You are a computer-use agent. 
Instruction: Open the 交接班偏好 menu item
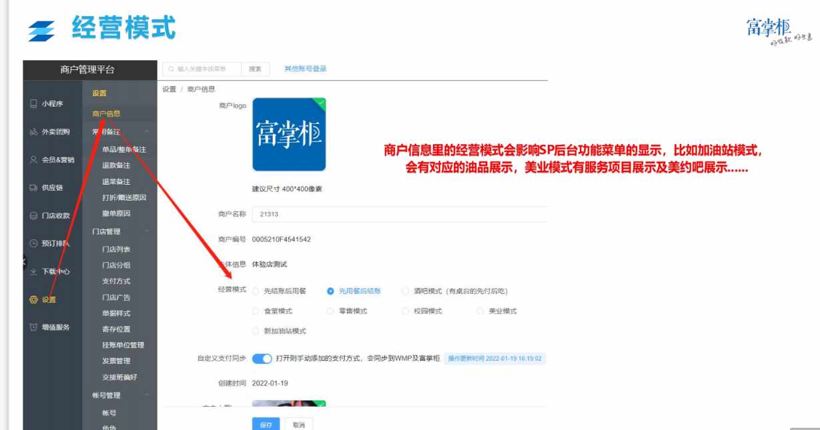point(120,377)
